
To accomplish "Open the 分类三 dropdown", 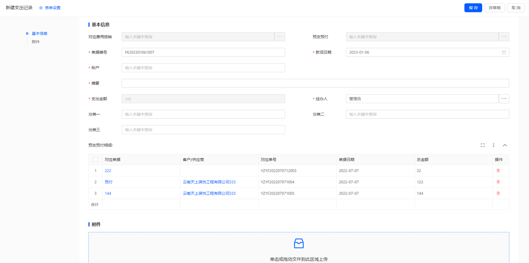I will (x=203, y=130).
